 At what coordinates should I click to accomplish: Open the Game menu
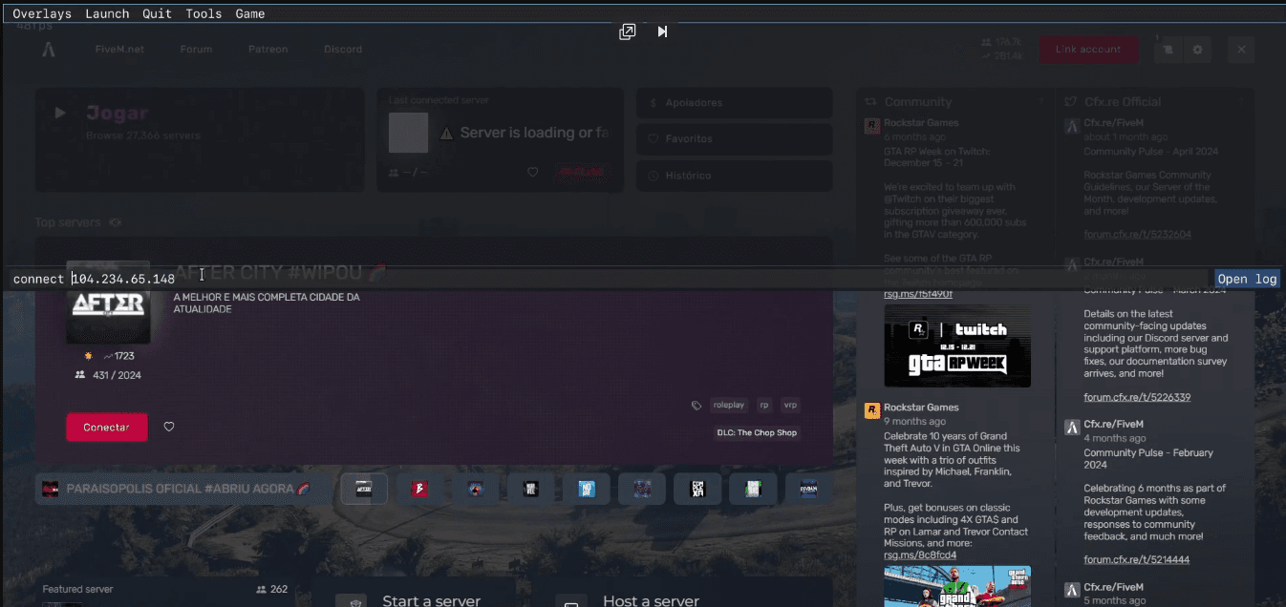pyautogui.click(x=250, y=13)
